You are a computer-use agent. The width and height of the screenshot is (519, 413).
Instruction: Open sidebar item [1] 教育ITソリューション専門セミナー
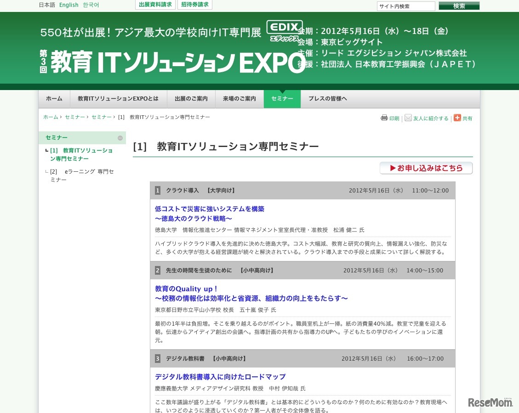pyautogui.click(x=81, y=154)
